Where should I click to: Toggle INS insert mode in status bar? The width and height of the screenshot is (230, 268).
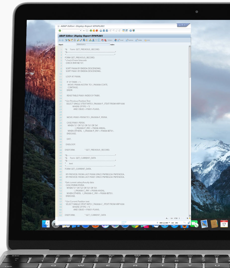click(x=176, y=223)
